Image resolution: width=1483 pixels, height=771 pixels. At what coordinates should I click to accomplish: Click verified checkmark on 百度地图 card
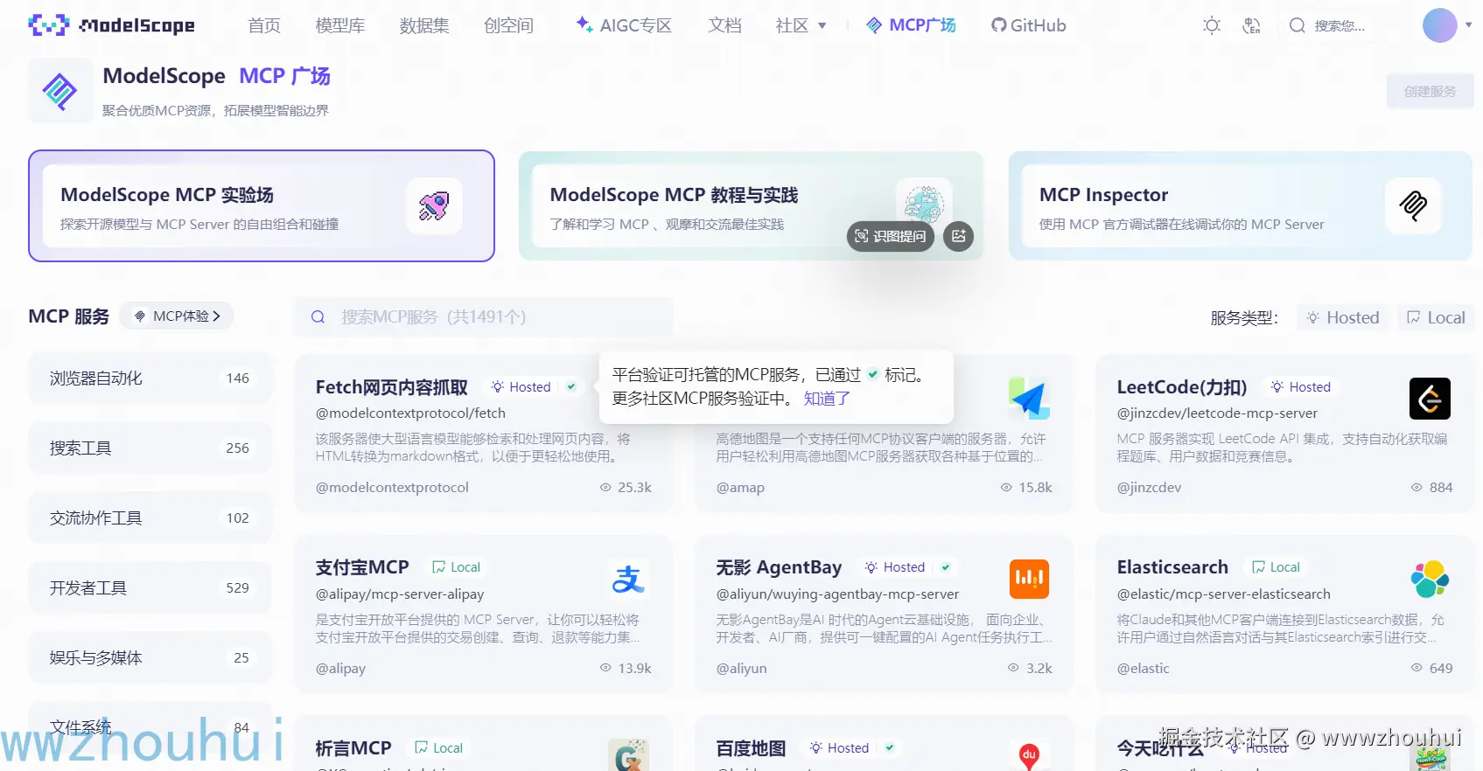click(890, 747)
